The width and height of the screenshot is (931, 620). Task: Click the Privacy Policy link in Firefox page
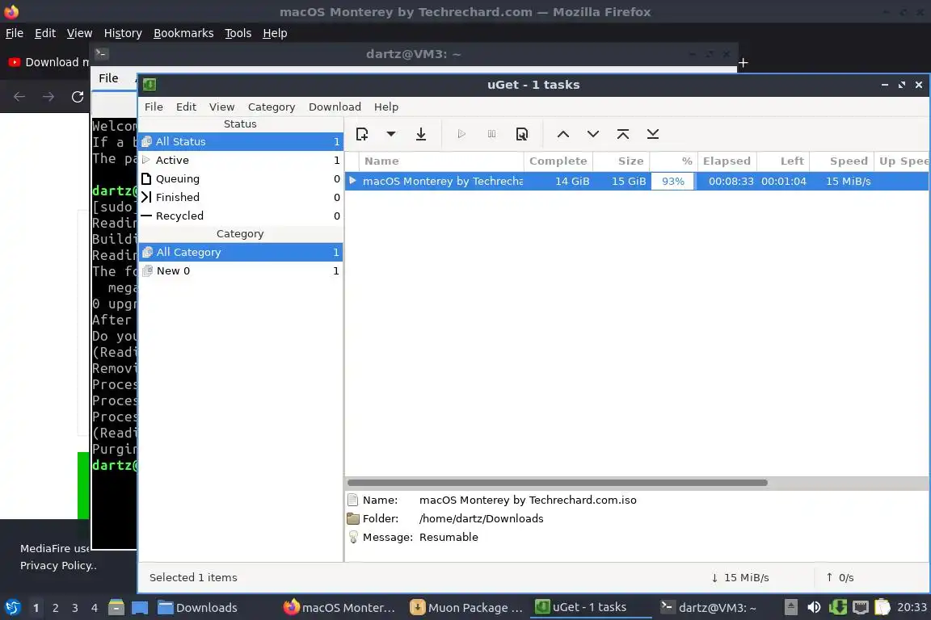point(58,566)
